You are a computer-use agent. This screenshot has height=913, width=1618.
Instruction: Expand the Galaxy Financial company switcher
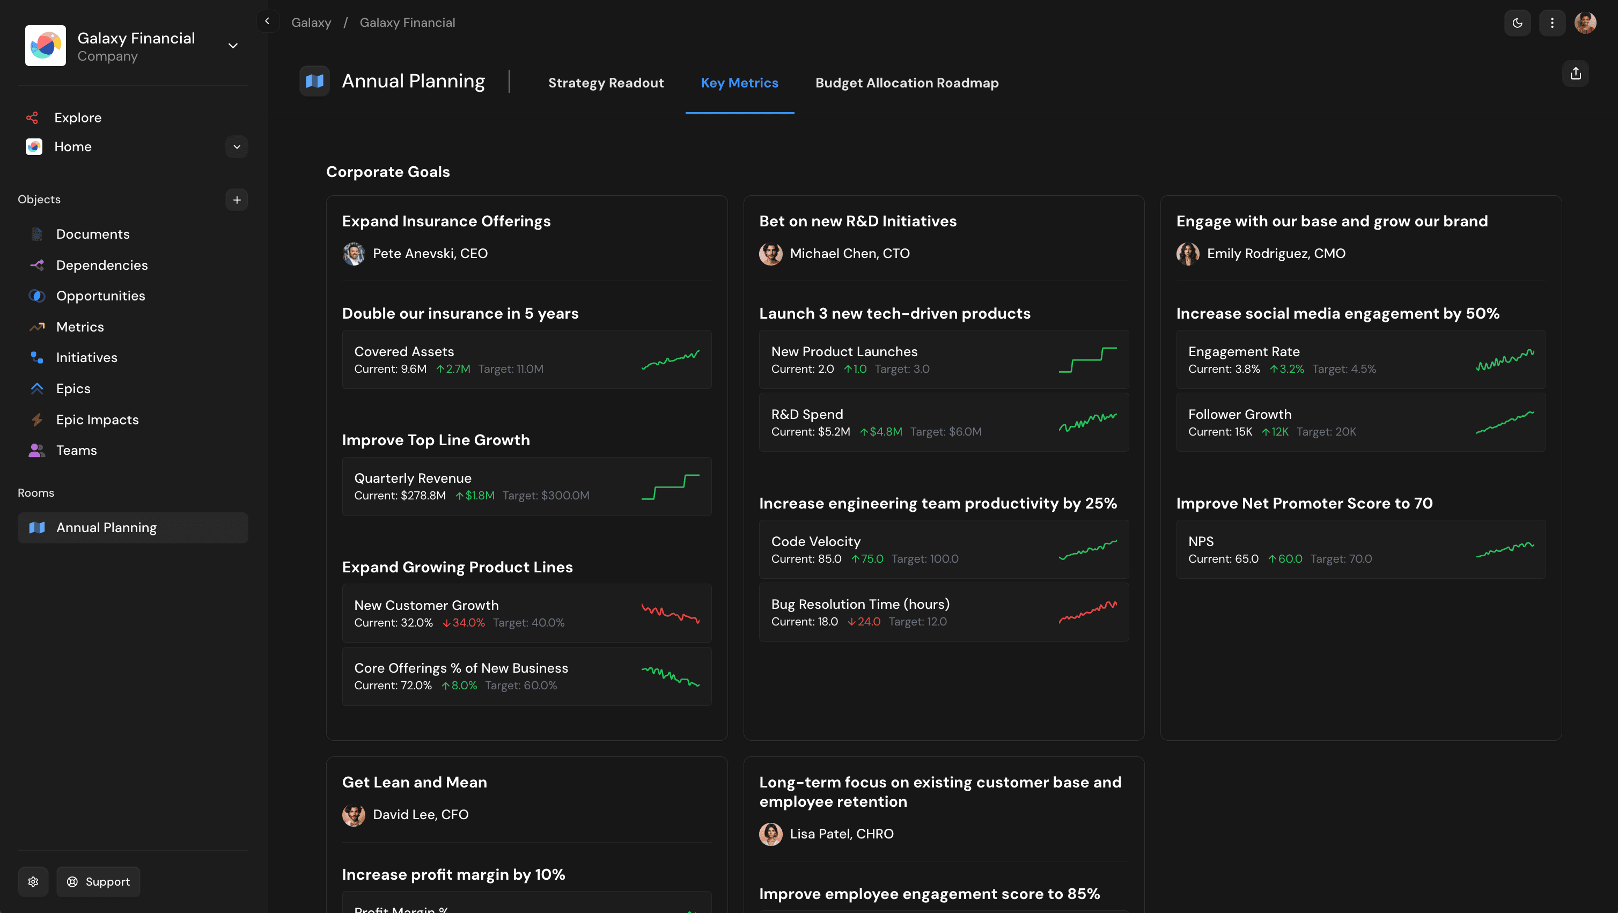(x=232, y=46)
